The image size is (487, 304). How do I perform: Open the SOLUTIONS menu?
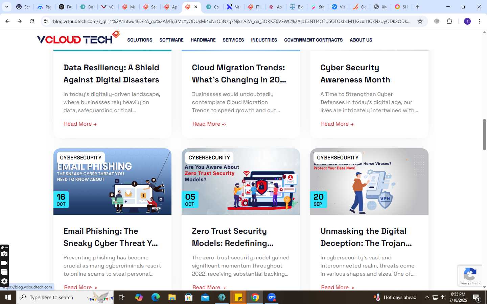(140, 40)
